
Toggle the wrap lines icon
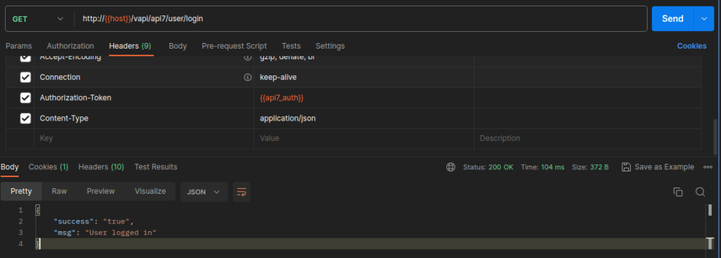coord(242,192)
